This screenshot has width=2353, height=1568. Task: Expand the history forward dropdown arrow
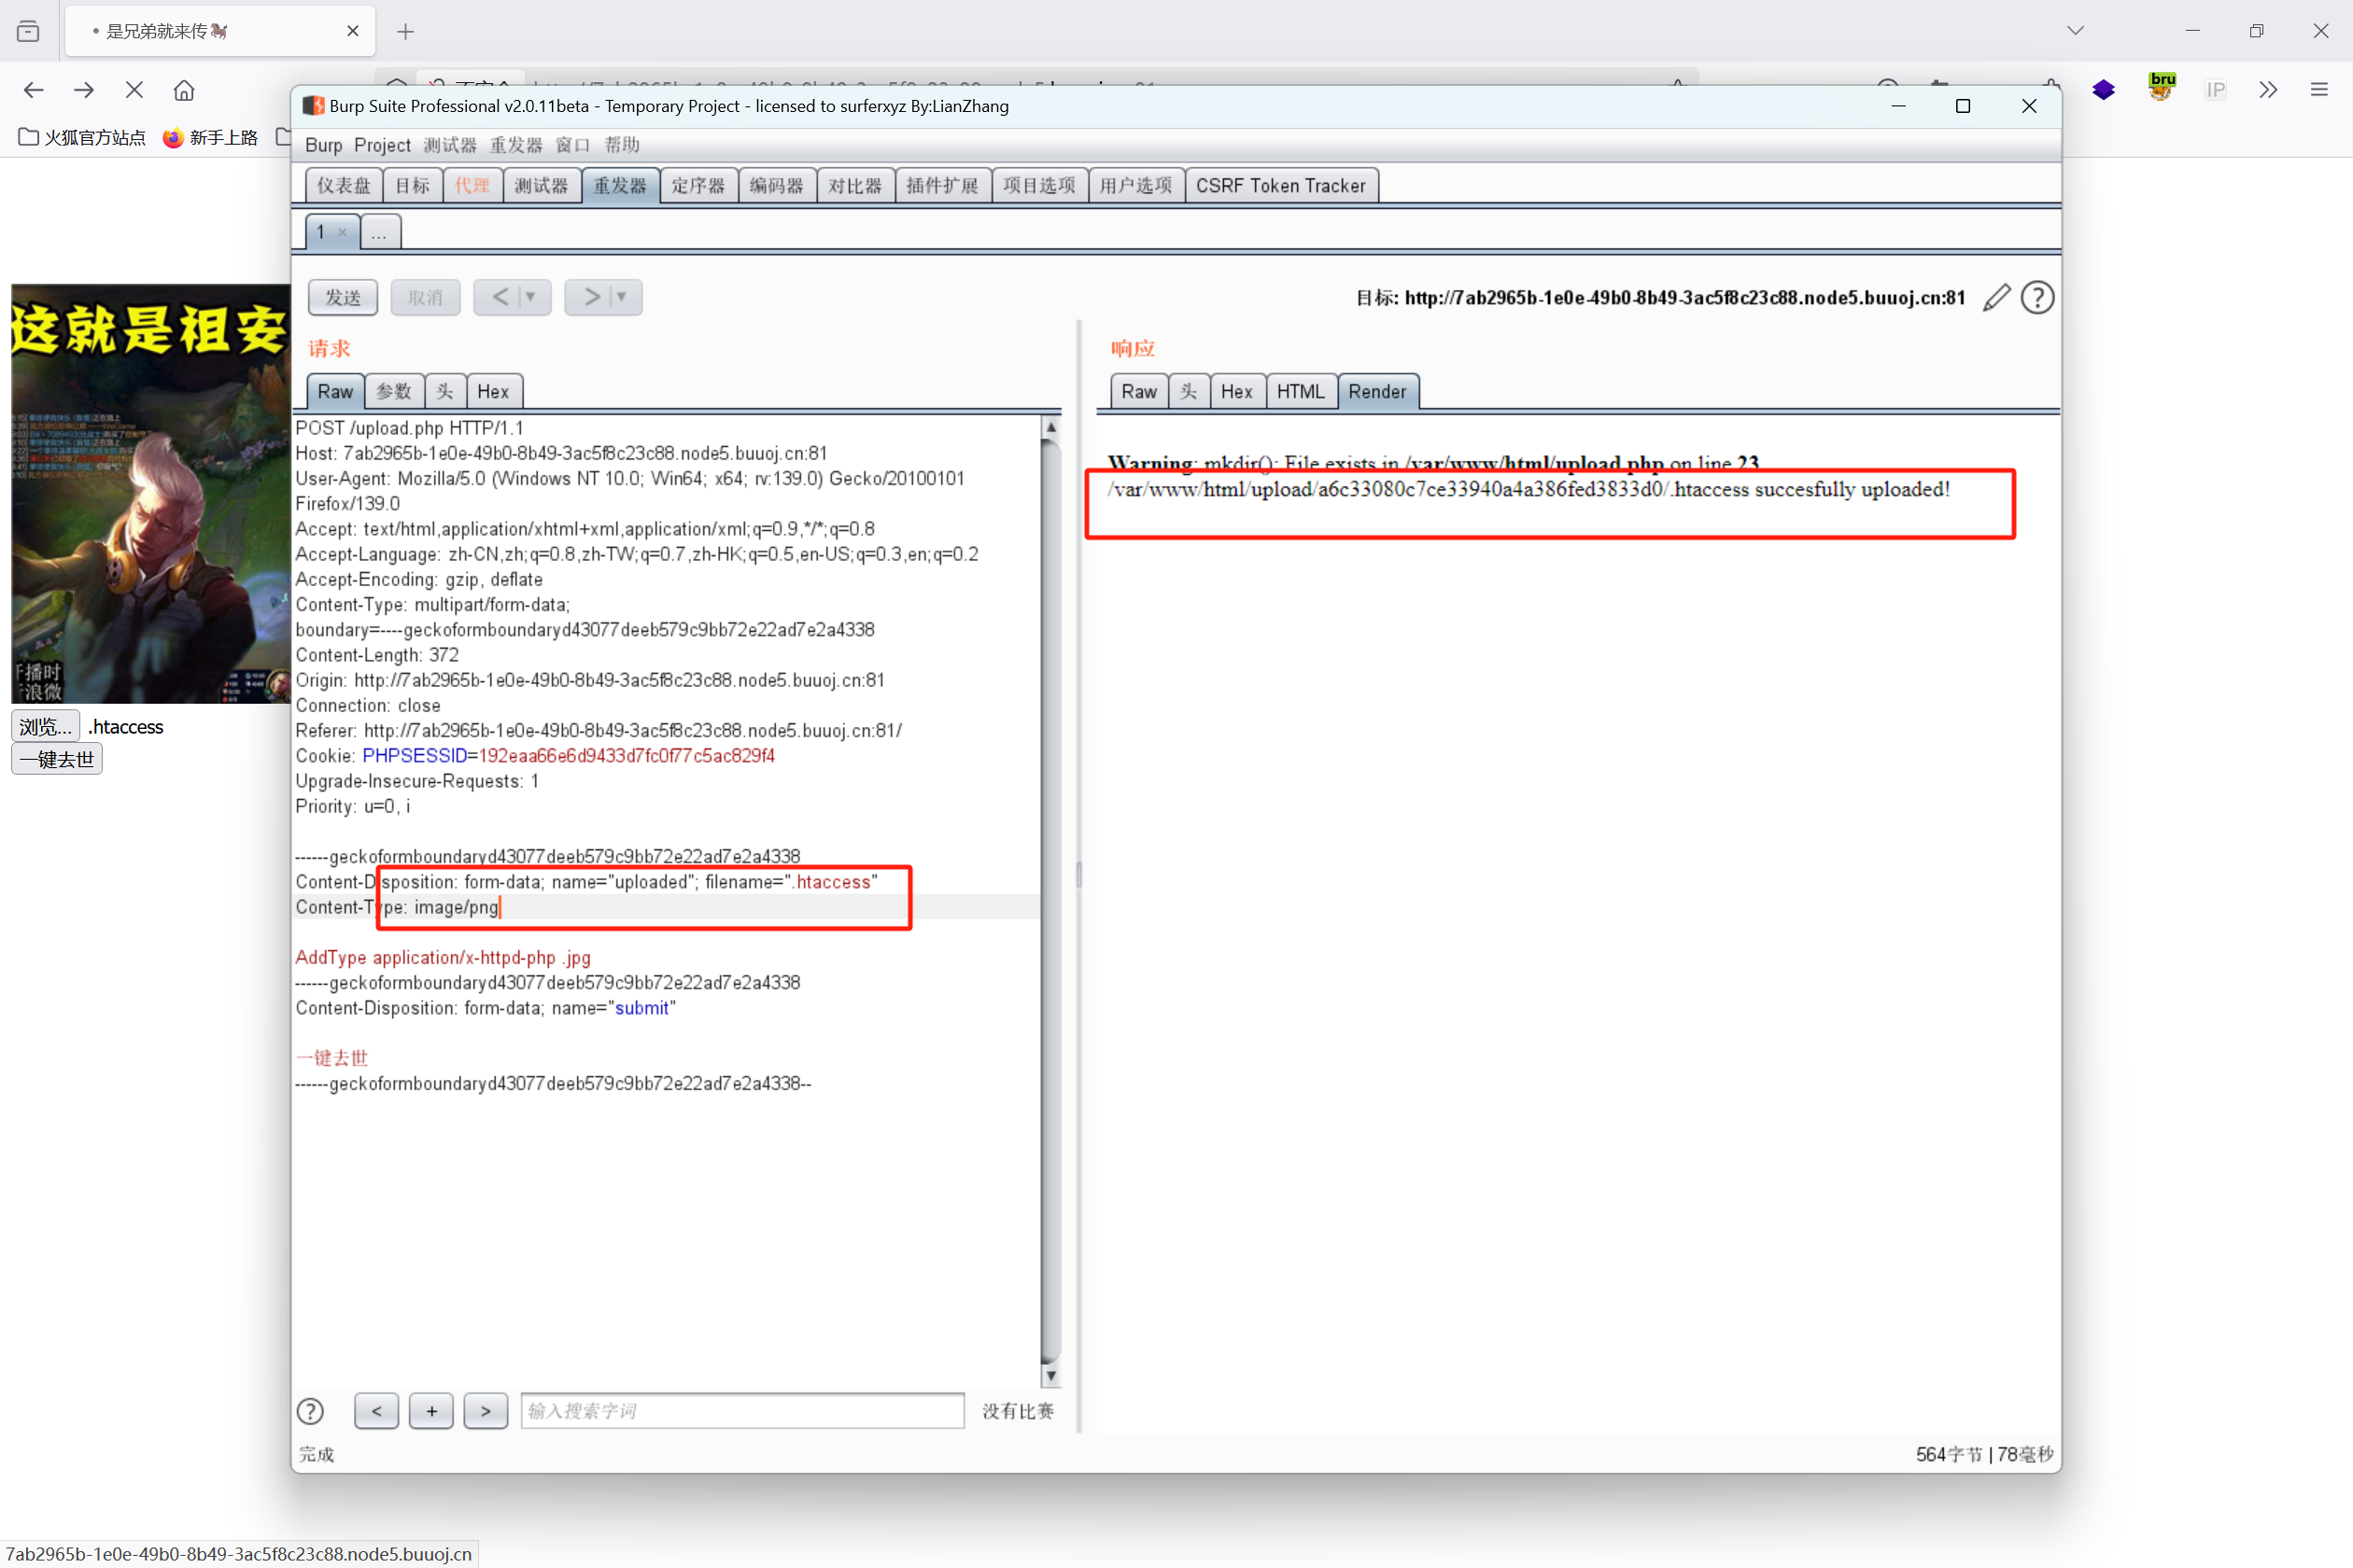click(x=622, y=297)
